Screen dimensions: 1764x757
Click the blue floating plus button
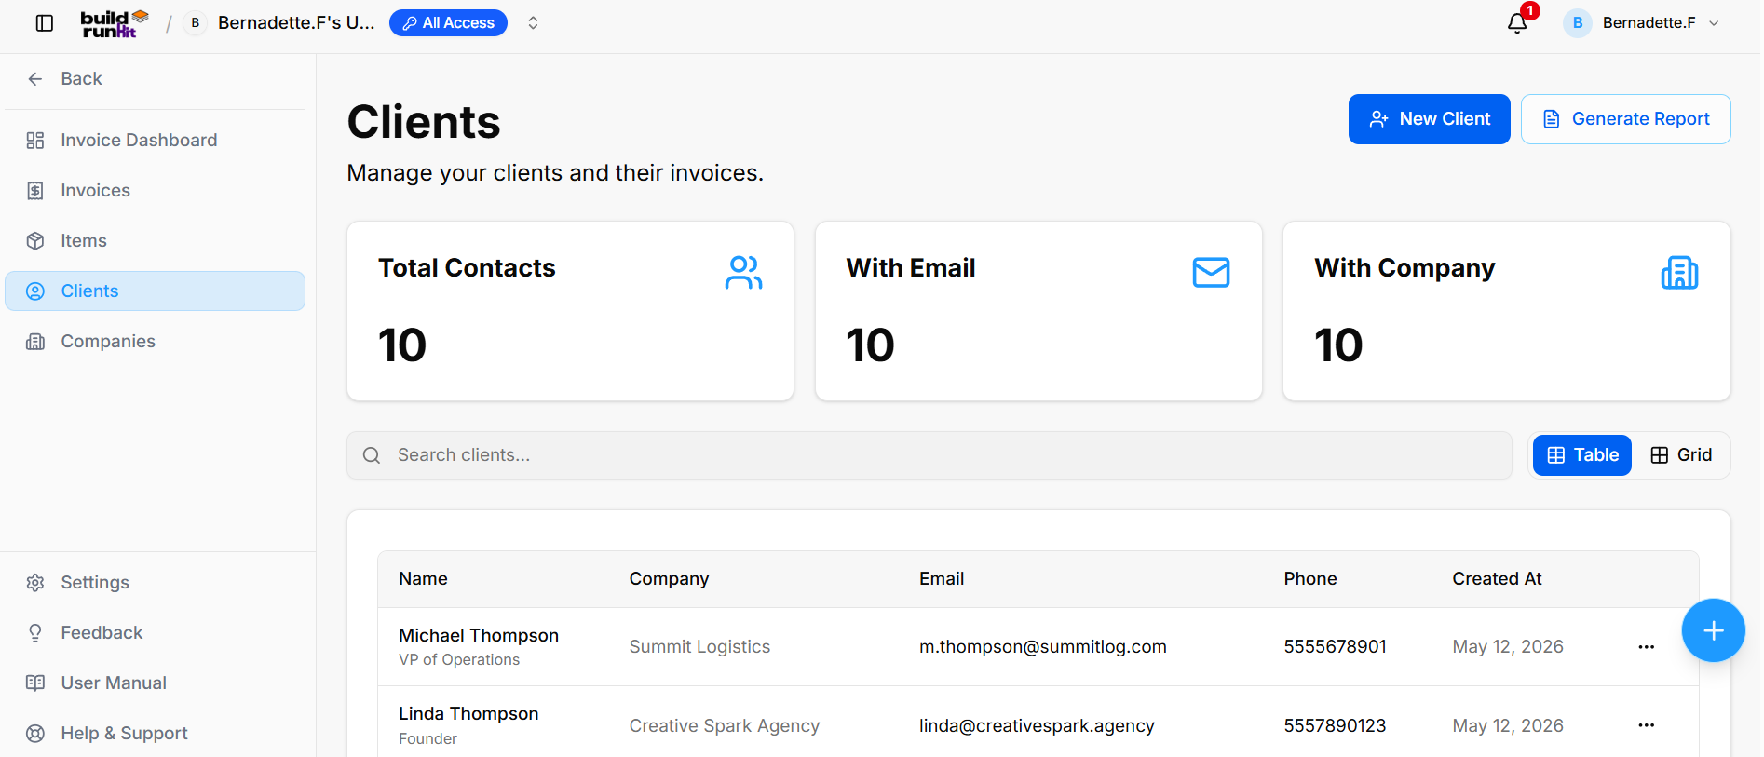click(x=1713, y=630)
